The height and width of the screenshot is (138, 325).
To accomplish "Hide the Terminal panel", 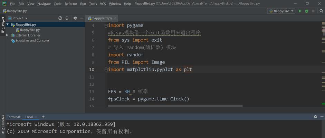I will tap(322, 117).
